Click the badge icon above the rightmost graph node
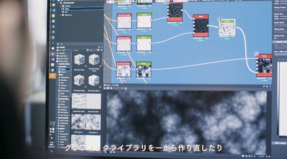The width and height of the screenshot is (287, 159). pos(256,54)
